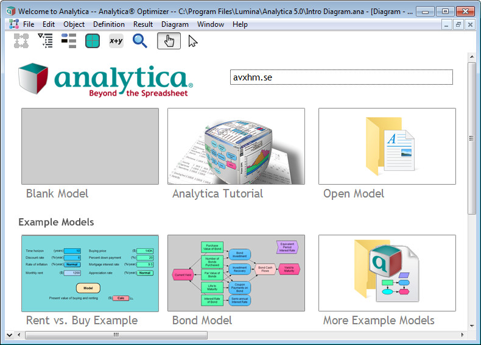Click the Open Model label
Viewport: 481px width, 345px height.
click(x=354, y=194)
